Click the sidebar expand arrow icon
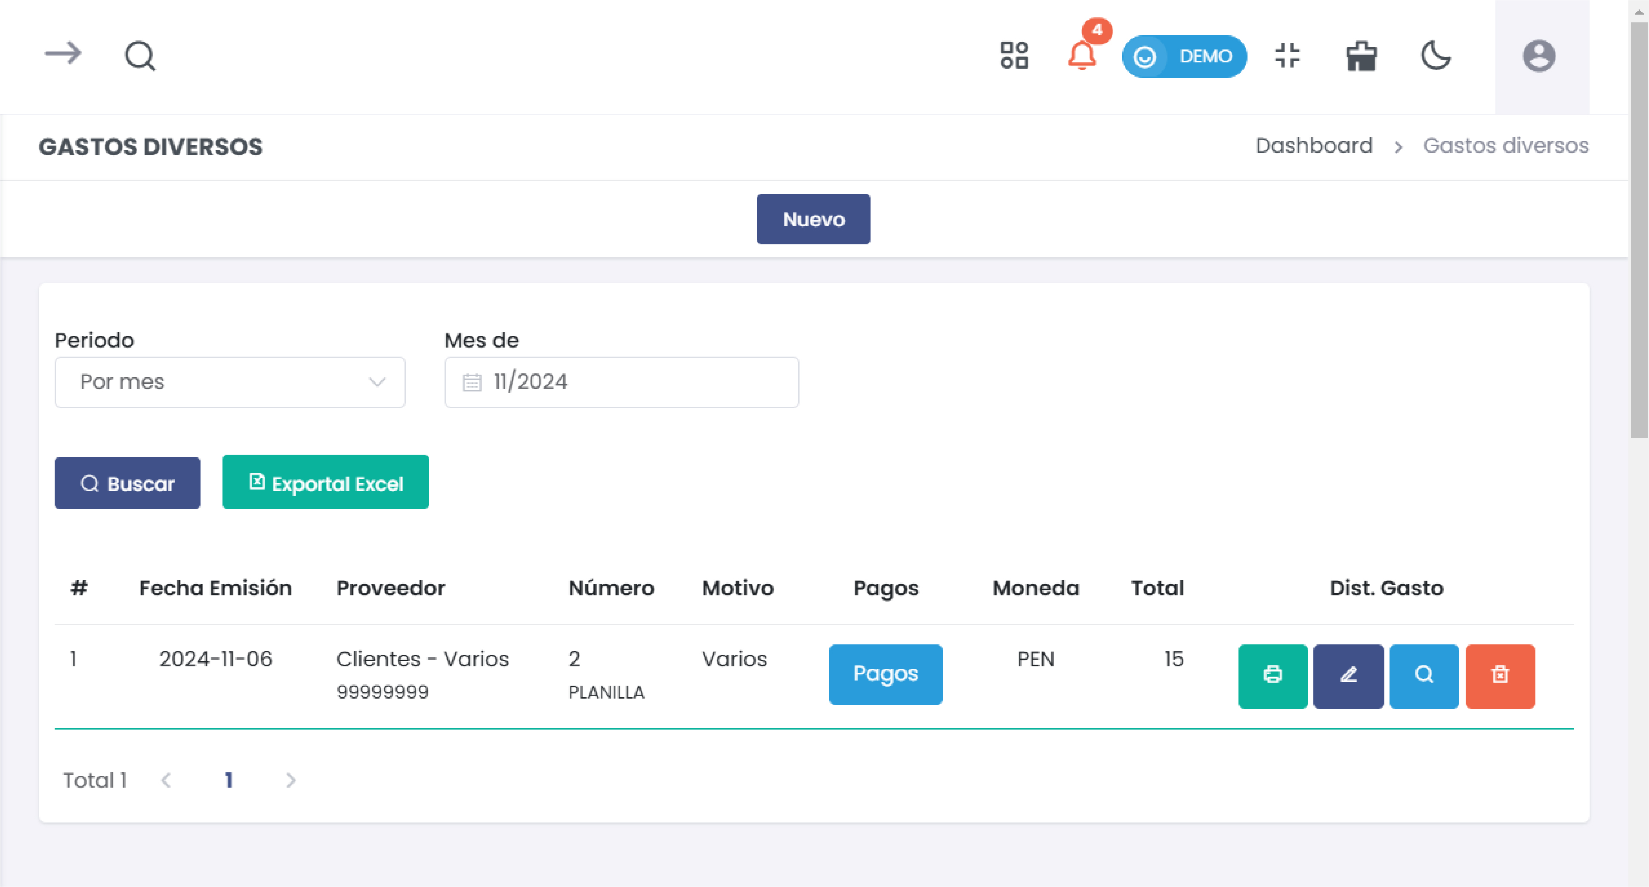Image resolution: width=1649 pixels, height=887 pixels. (63, 54)
